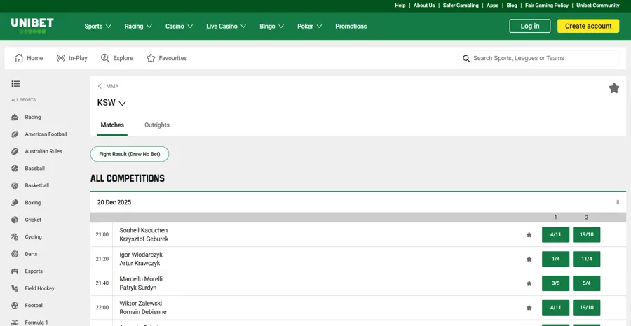Open the Favourites star icon in navigation
The width and height of the screenshot is (631, 326).
point(151,58)
